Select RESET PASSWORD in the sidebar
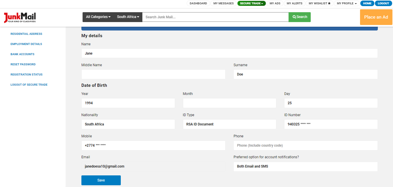Image resolution: width=393 pixels, height=187 pixels. 23,64
